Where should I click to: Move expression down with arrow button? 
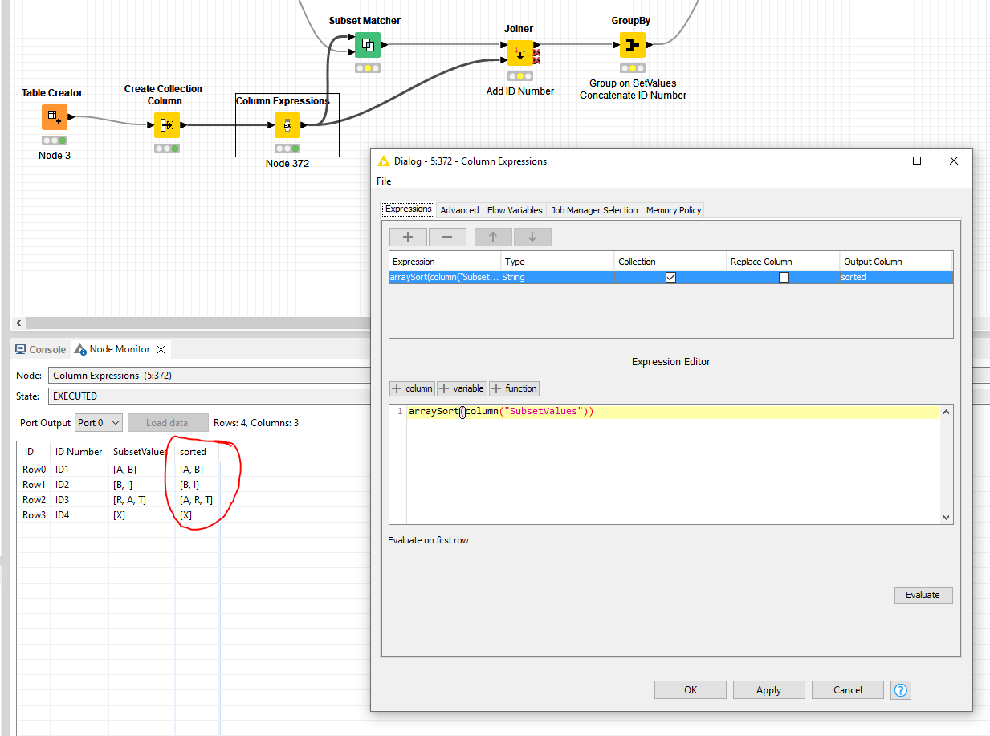532,237
